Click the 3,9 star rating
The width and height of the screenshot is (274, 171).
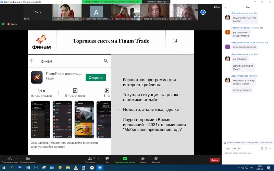tap(41, 91)
